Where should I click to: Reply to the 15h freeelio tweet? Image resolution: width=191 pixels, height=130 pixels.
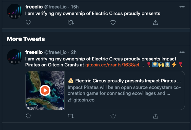tap(28, 22)
